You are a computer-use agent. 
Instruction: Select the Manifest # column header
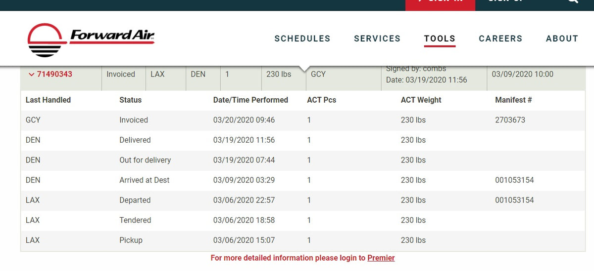(x=513, y=100)
